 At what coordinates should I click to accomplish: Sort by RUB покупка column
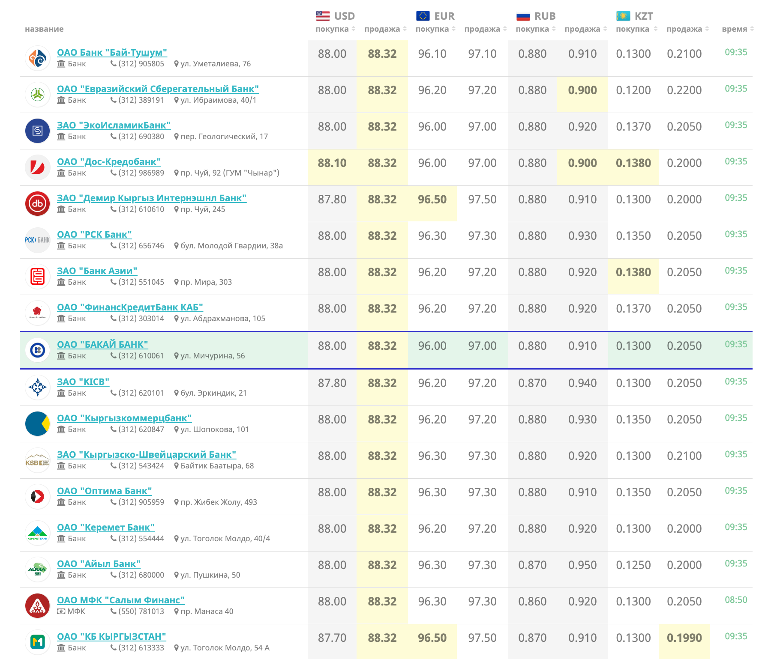[536, 29]
